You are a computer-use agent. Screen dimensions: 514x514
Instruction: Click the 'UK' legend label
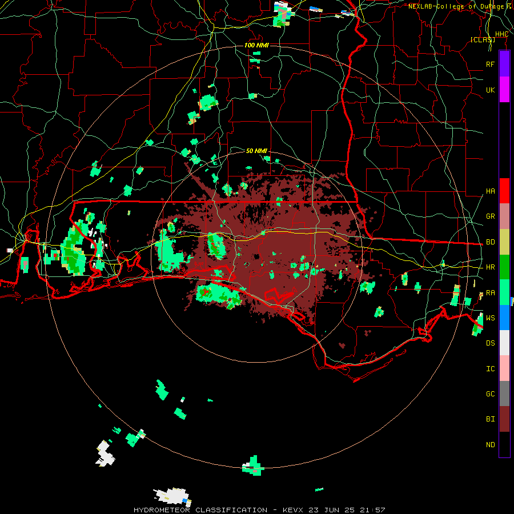(x=490, y=90)
